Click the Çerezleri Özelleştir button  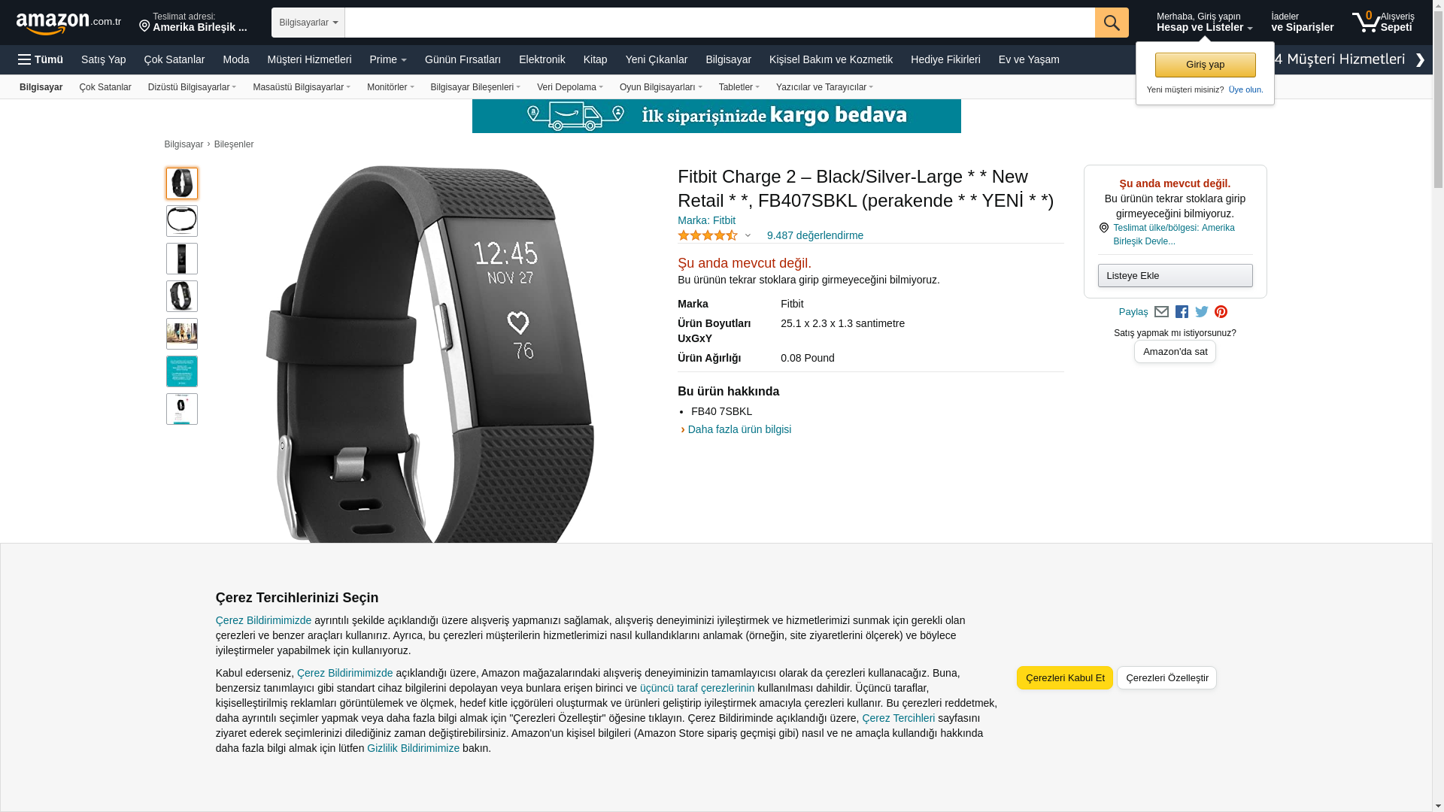click(1166, 677)
